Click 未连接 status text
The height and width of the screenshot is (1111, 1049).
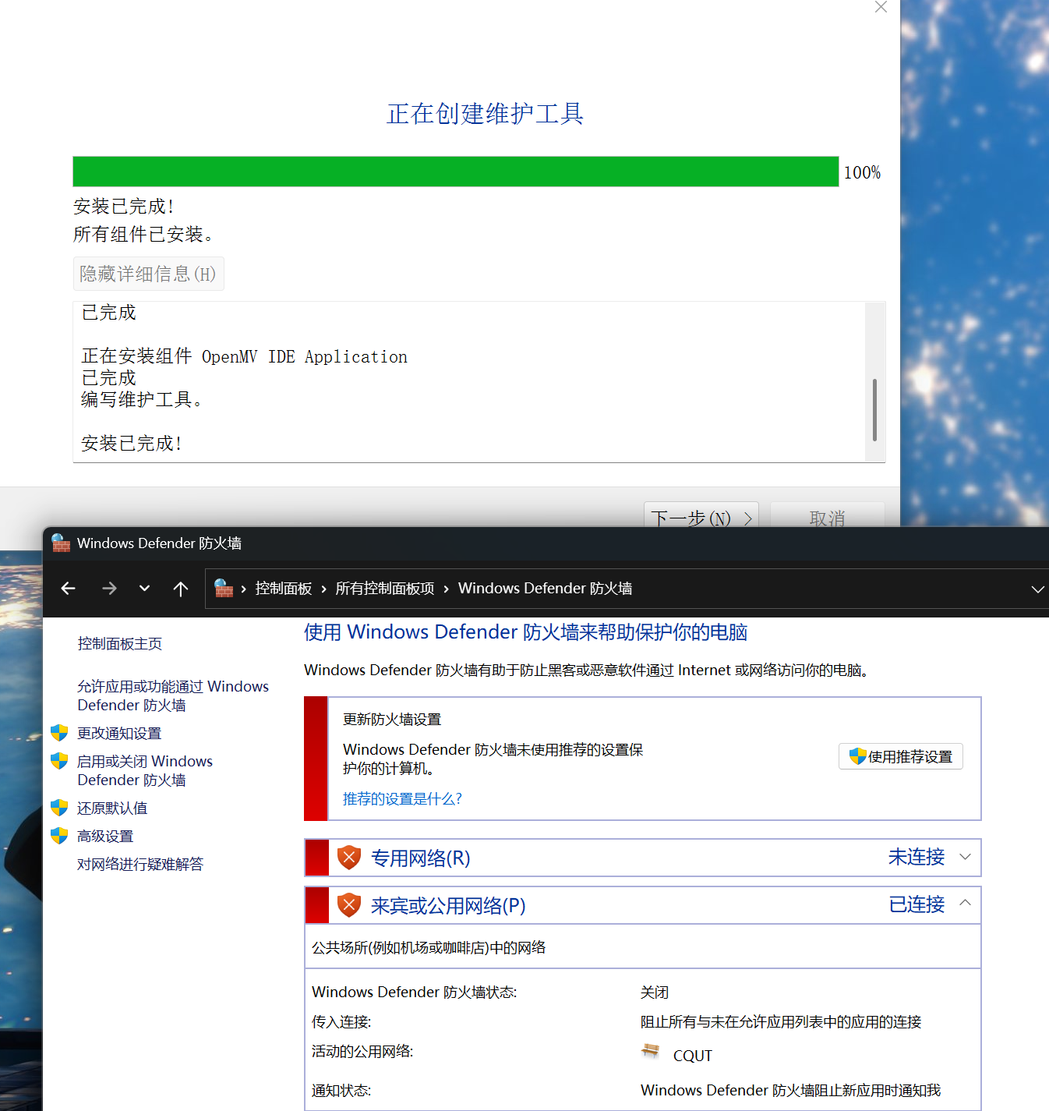[x=917, y=858]
